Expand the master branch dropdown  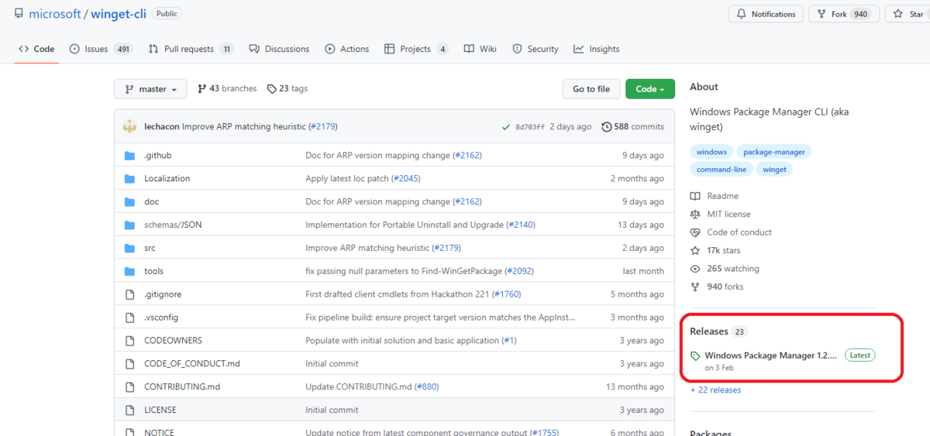pos(150,89)
